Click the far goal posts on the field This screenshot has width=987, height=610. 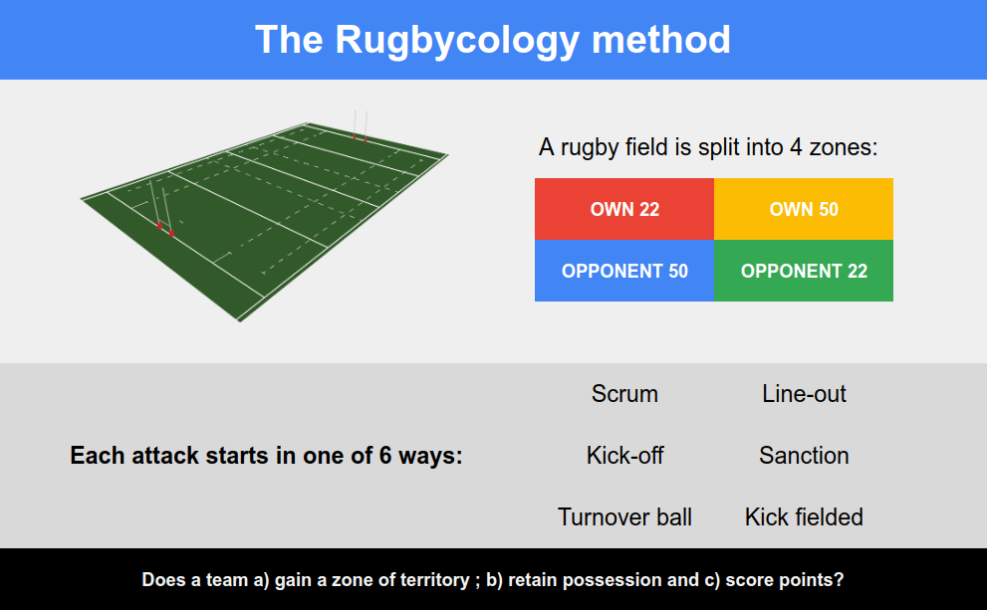pyautogui.click(x=361, y=125)
